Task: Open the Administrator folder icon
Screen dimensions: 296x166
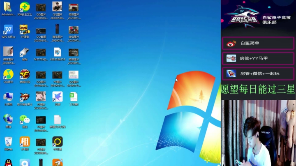Action: click(x=8, y=9)
